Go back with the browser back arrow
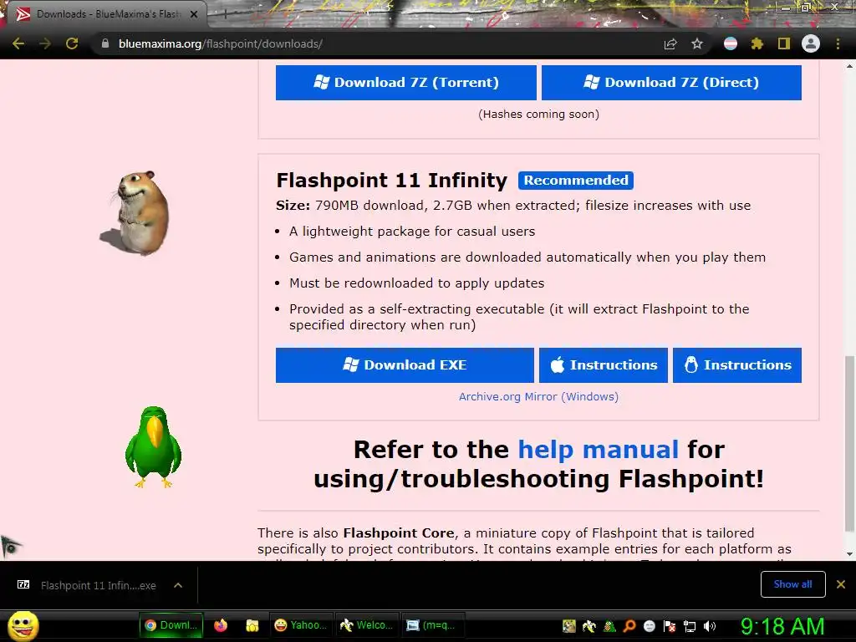856x642 pixels. tap(18, 43)
